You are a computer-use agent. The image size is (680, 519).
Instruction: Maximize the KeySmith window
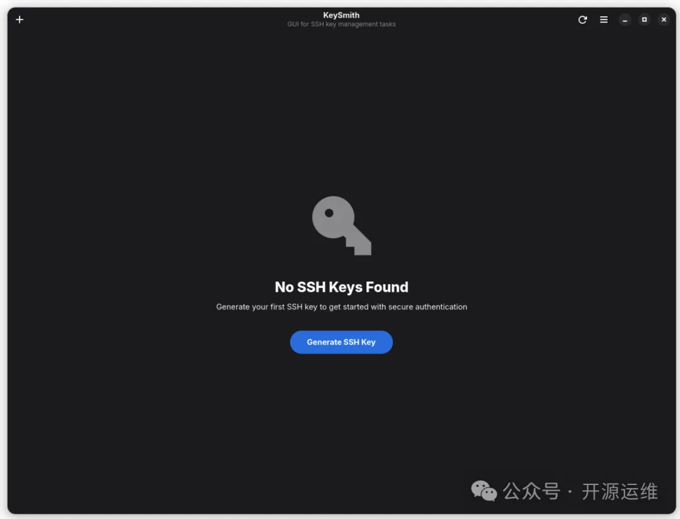pyautogui.click(x=644, y=20)
